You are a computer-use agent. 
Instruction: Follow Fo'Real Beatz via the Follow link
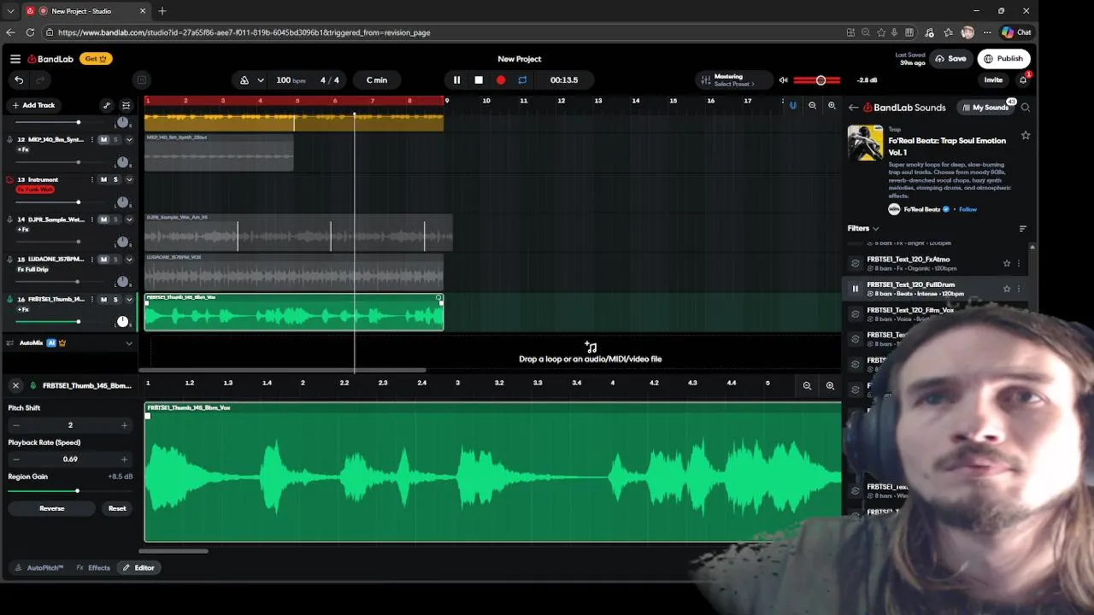968,209
